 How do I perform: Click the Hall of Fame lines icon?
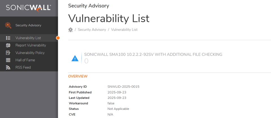[8, 60]
